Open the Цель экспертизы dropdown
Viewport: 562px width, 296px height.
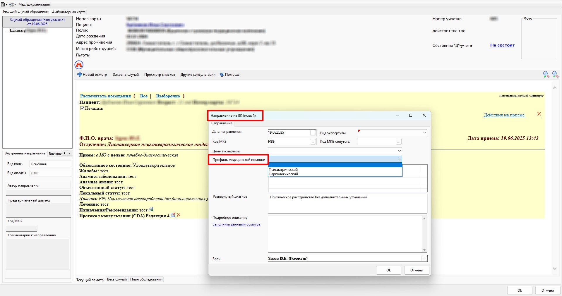click(399, 151)
